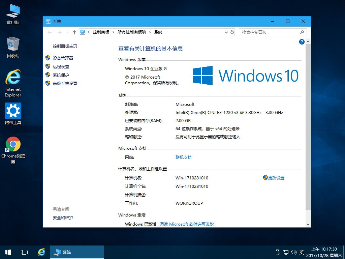Click the scrollbar up arrow
The width and height of the screenshot is (345, 259).
[308, 41]
